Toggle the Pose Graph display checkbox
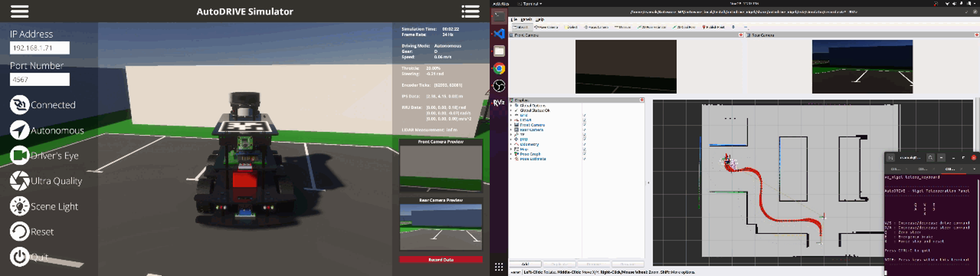The width and height of the screenshot is (980, 276). click(584, 154)
